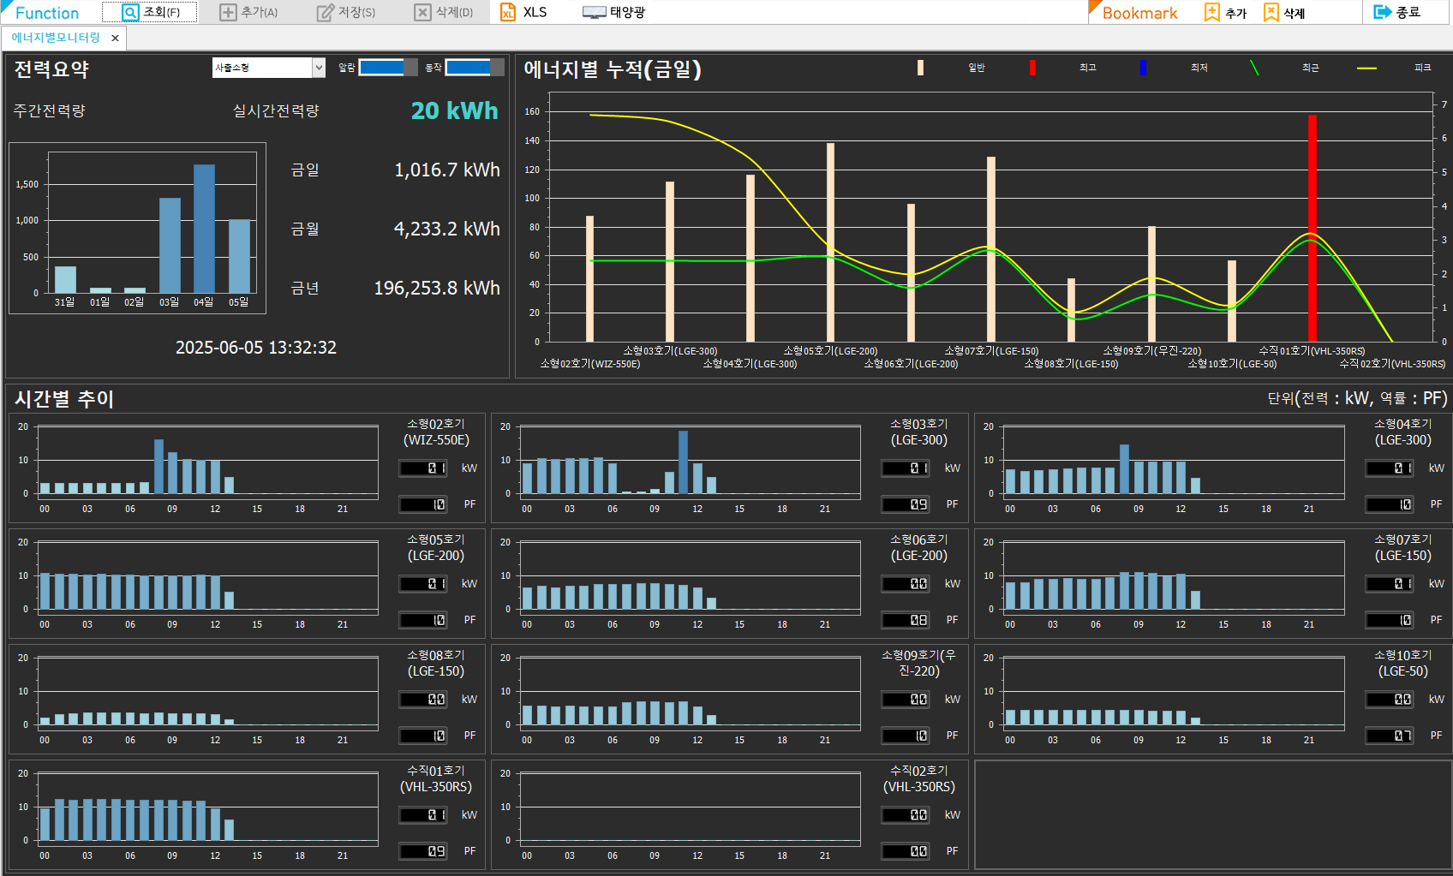This screenshot has width=1453, height=876.
Task: Click the 삭제(D) delete button
Action: pyautogui.click(x=444, y=12)
